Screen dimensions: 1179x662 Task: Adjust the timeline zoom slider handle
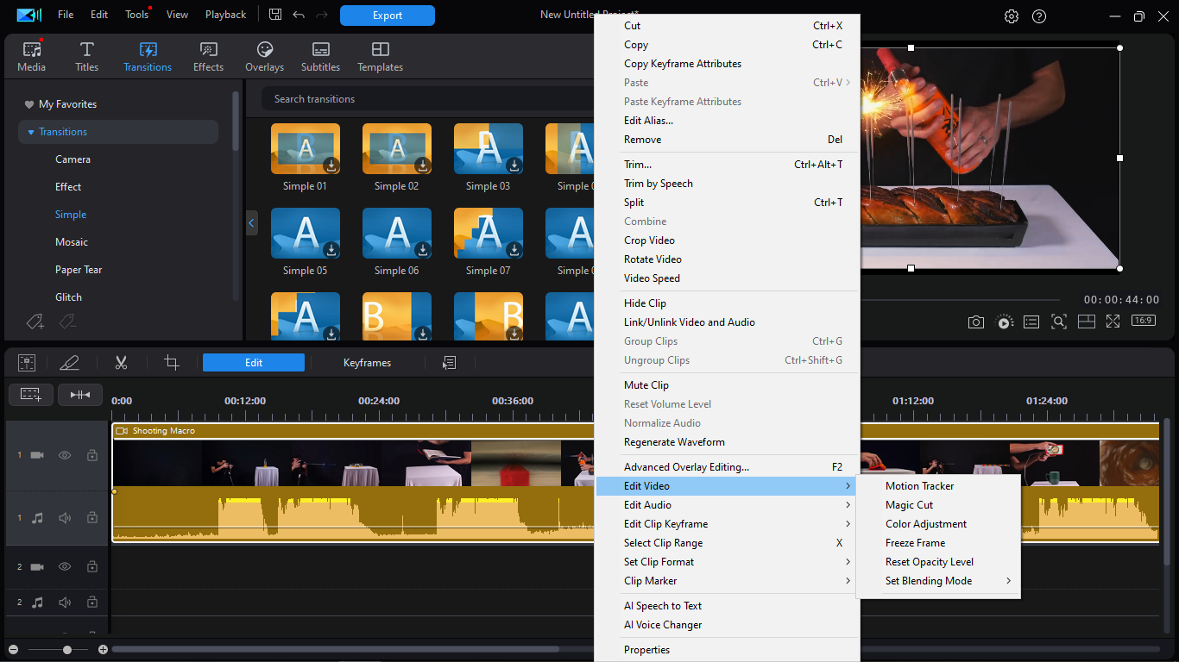[67, 649]
